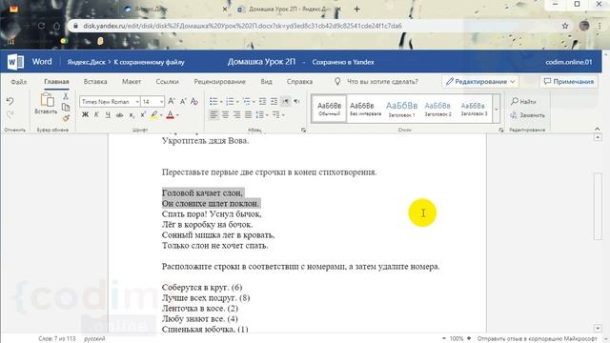Click Отправить отзыв в корпорацию Майкрософт
The width and height of the screenshot is (610, 343).
click(x=537, y=339)
